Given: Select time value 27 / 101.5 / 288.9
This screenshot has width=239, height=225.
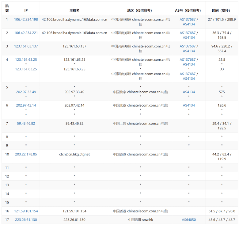Looking at the screenshot, I should point(222,20).
